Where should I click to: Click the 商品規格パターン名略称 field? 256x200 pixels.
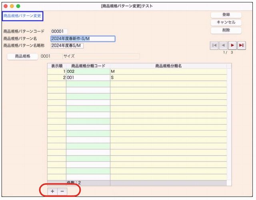(x=67, y=46)
